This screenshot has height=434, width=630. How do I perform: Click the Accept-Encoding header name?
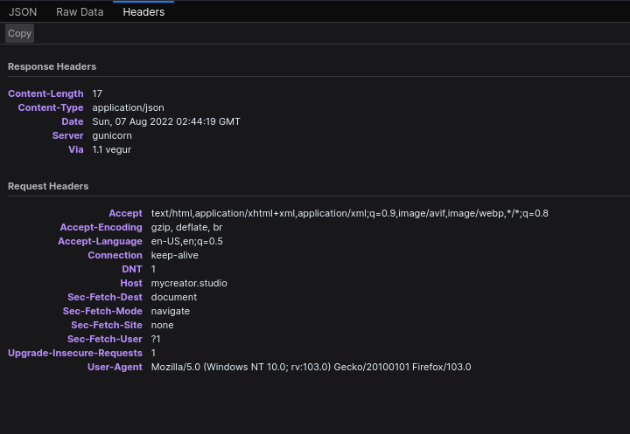pyautogui.click(x=101, y=227)
